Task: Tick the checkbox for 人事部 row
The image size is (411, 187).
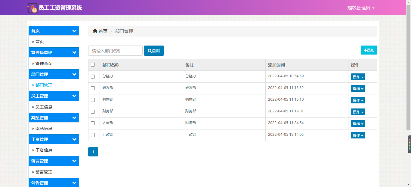Action: (x=93, y=123)
